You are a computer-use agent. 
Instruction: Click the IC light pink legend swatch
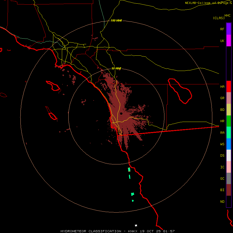229,167
